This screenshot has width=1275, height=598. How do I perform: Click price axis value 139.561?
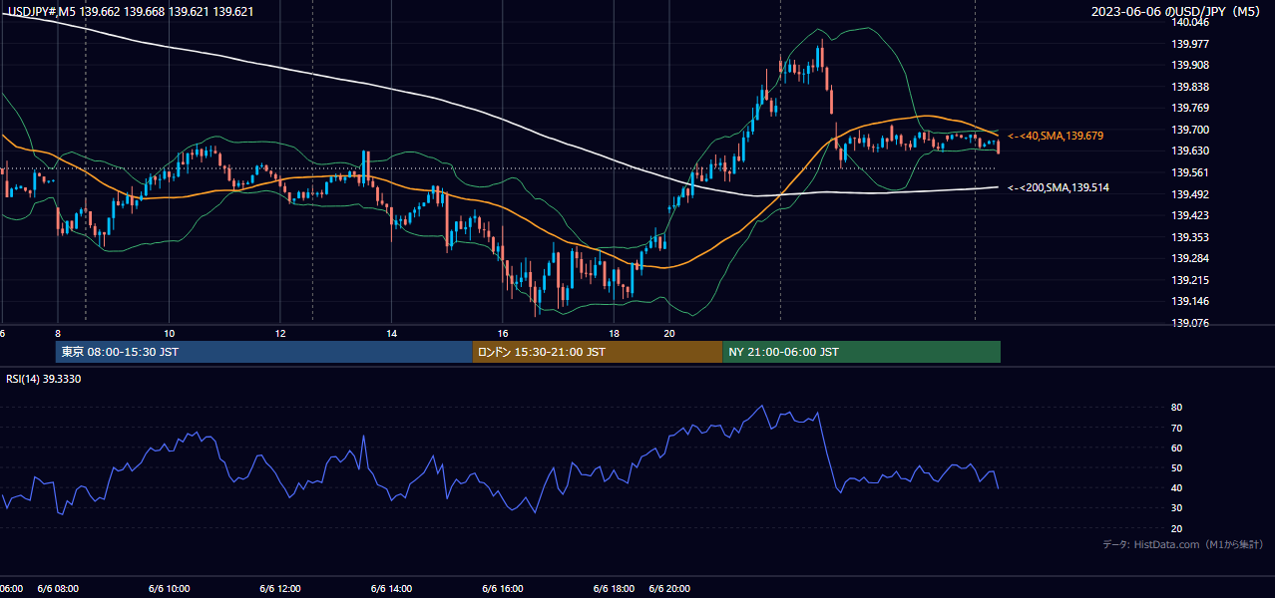[1189, 172]
